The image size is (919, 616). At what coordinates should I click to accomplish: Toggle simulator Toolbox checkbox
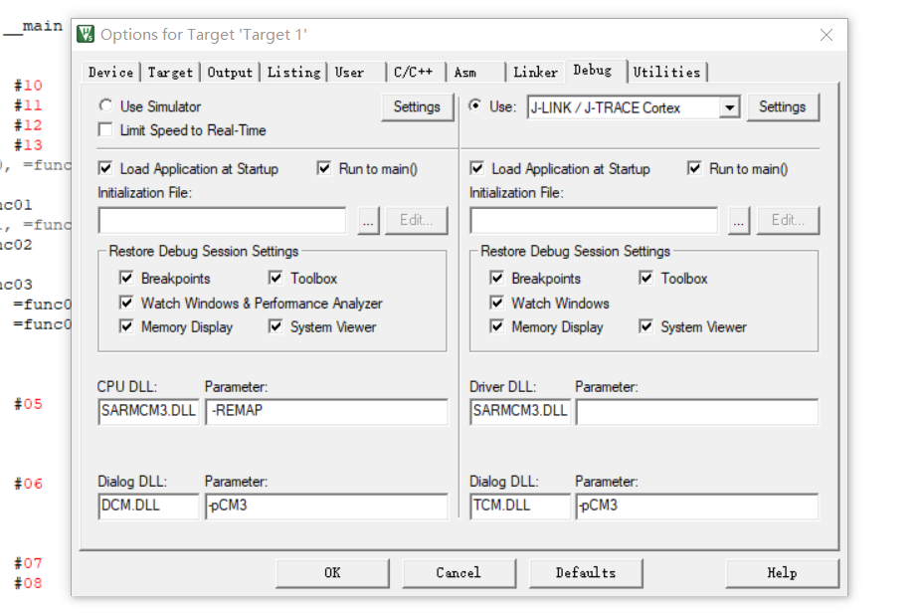(276, 278)
